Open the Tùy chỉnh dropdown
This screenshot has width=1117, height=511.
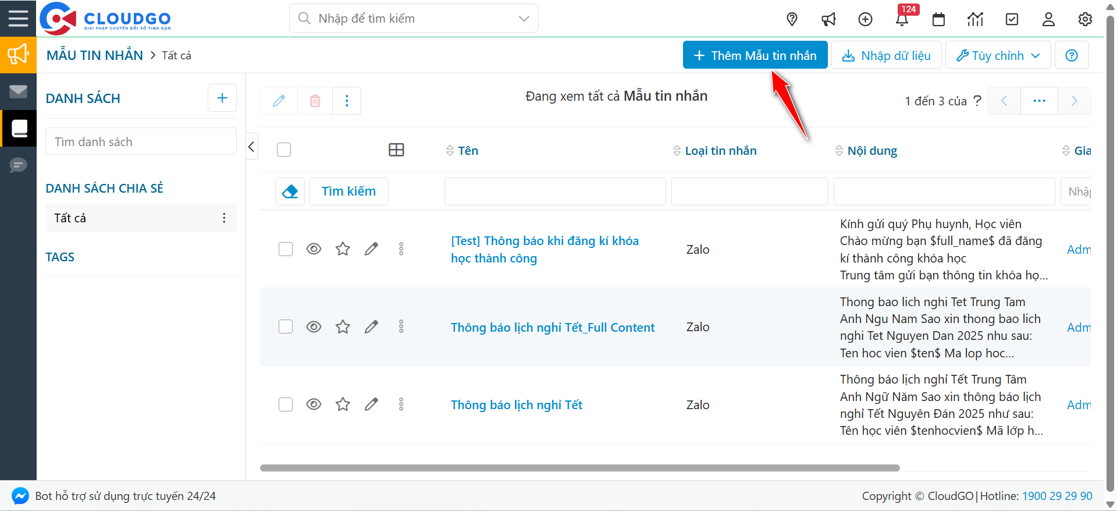point(998,55)
